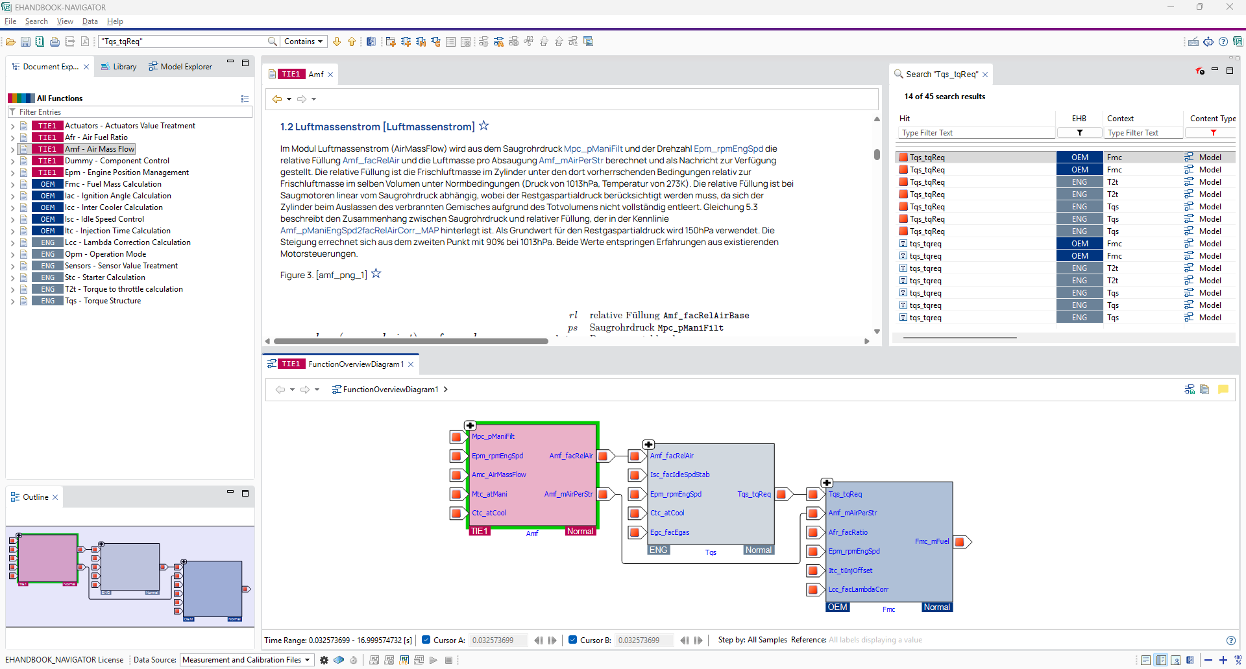Select the single-page view icon in status bar
This screenshot has height=669, width=1246.
(1147, 659)
